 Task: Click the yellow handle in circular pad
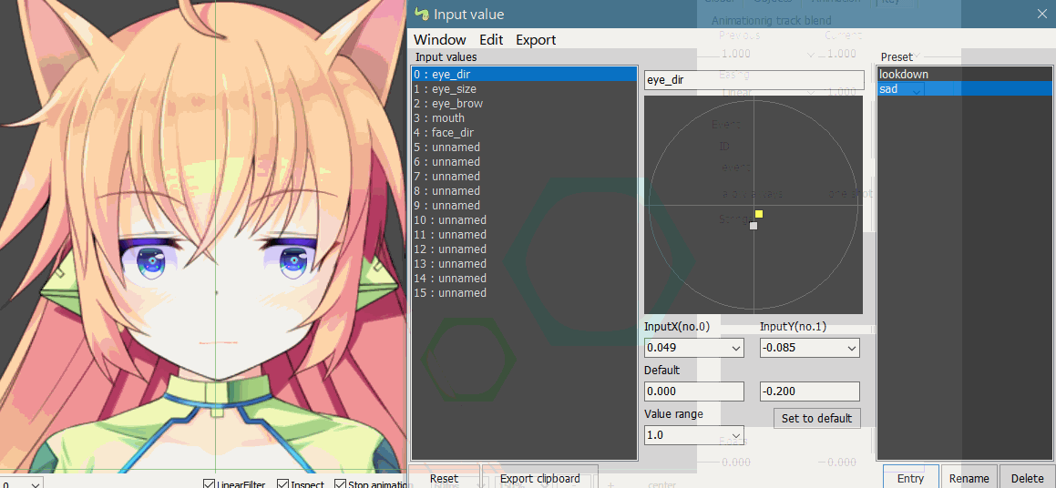tap(758, 214)
